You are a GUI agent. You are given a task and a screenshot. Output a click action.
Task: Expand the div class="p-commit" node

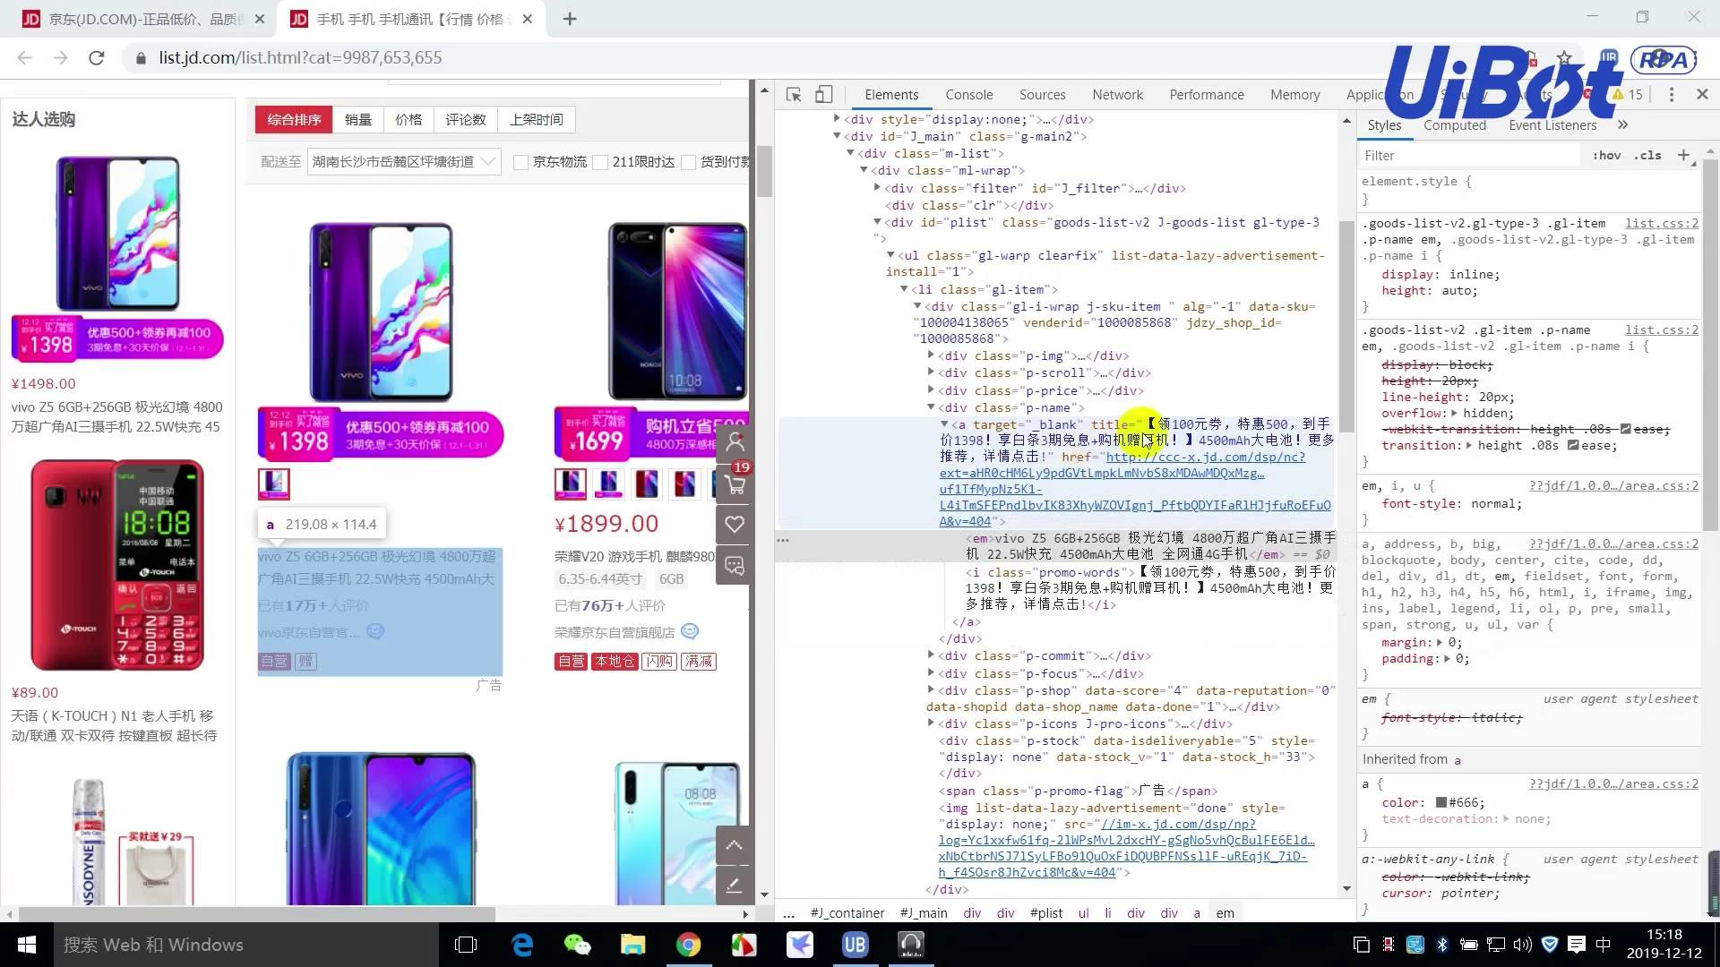931,655
